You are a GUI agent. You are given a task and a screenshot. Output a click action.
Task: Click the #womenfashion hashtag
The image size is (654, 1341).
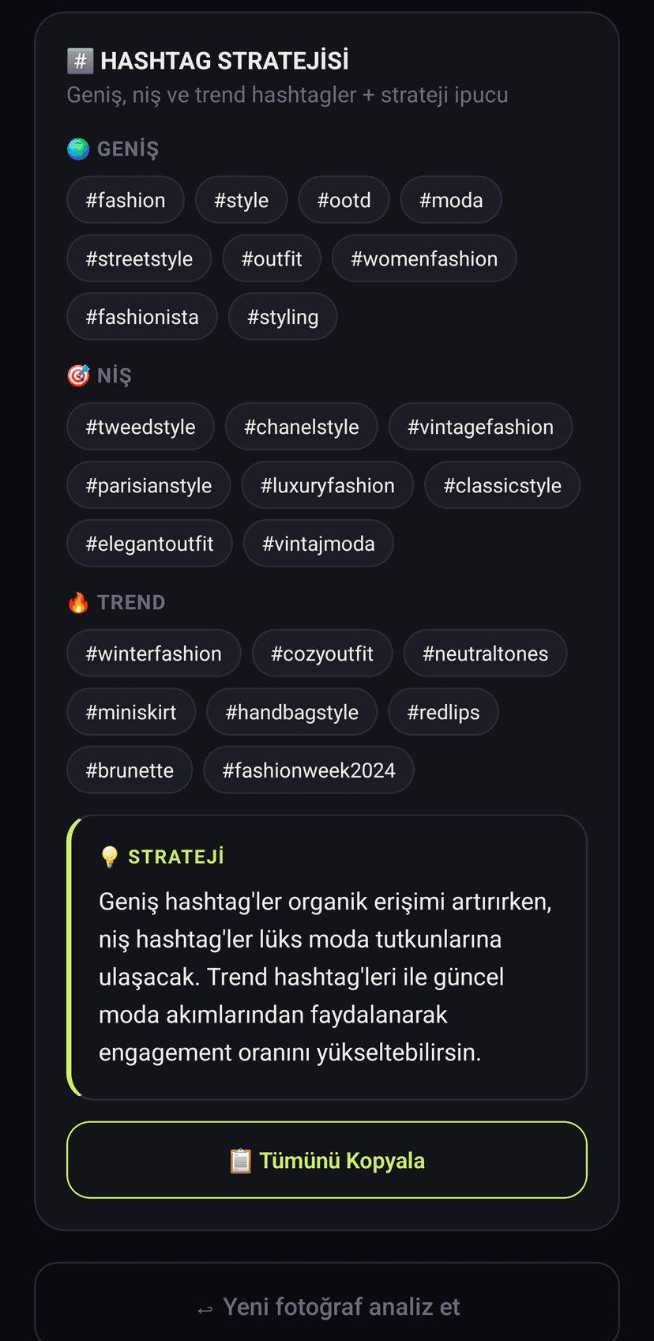point(424,258)
